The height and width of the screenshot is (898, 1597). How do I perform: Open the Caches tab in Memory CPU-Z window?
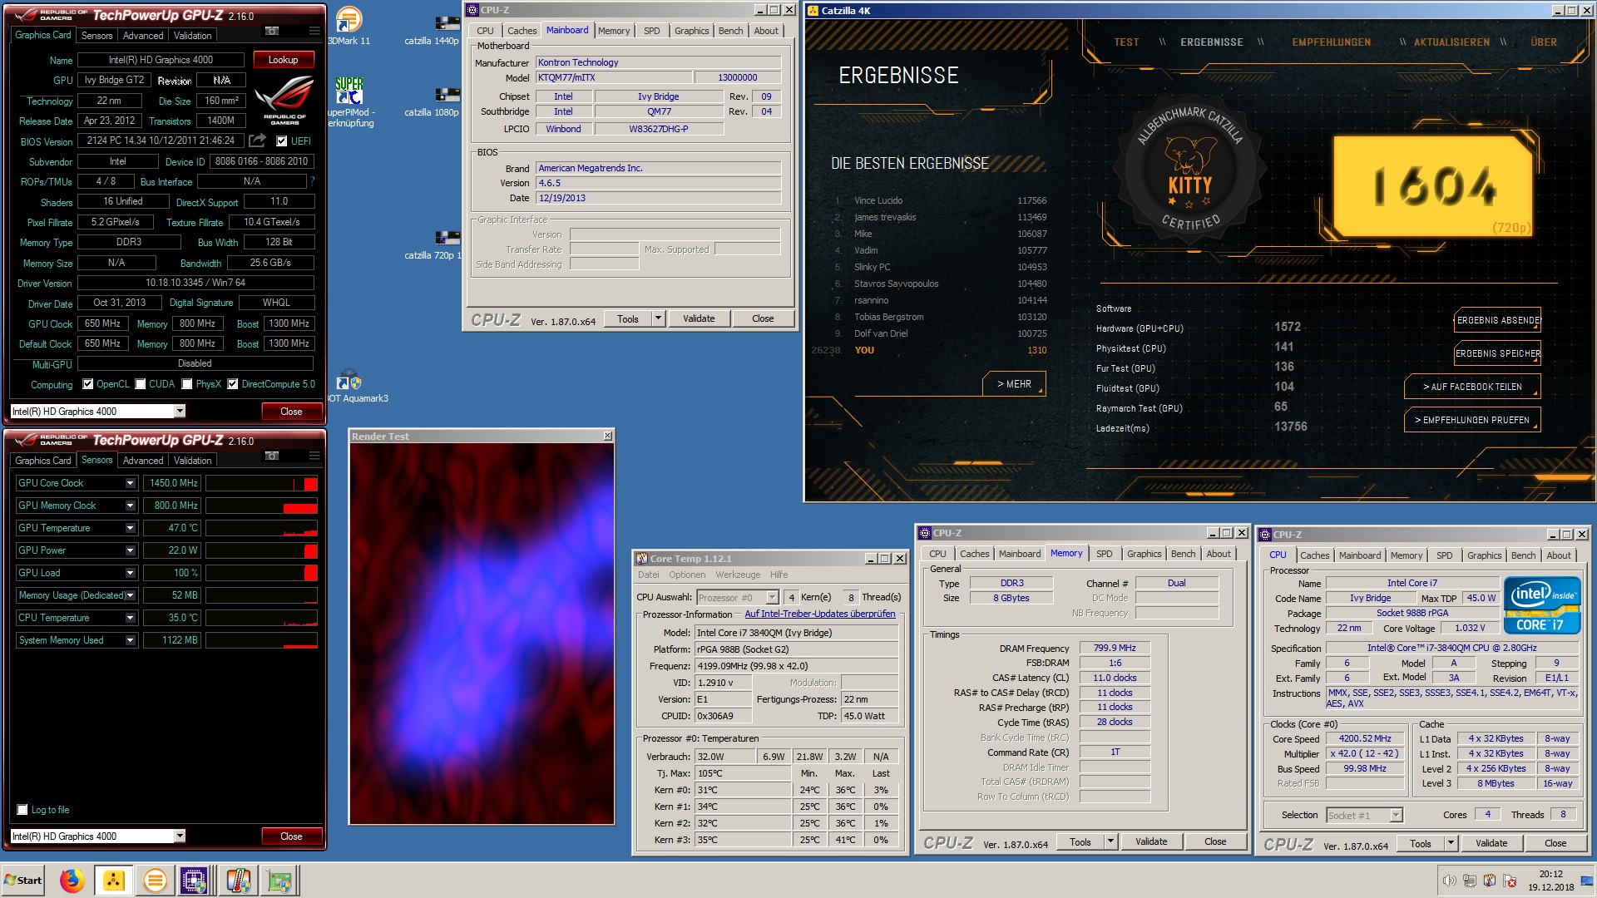(974, 554)
